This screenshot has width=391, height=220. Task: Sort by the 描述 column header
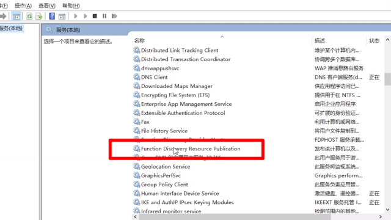(x=320, y=40)
